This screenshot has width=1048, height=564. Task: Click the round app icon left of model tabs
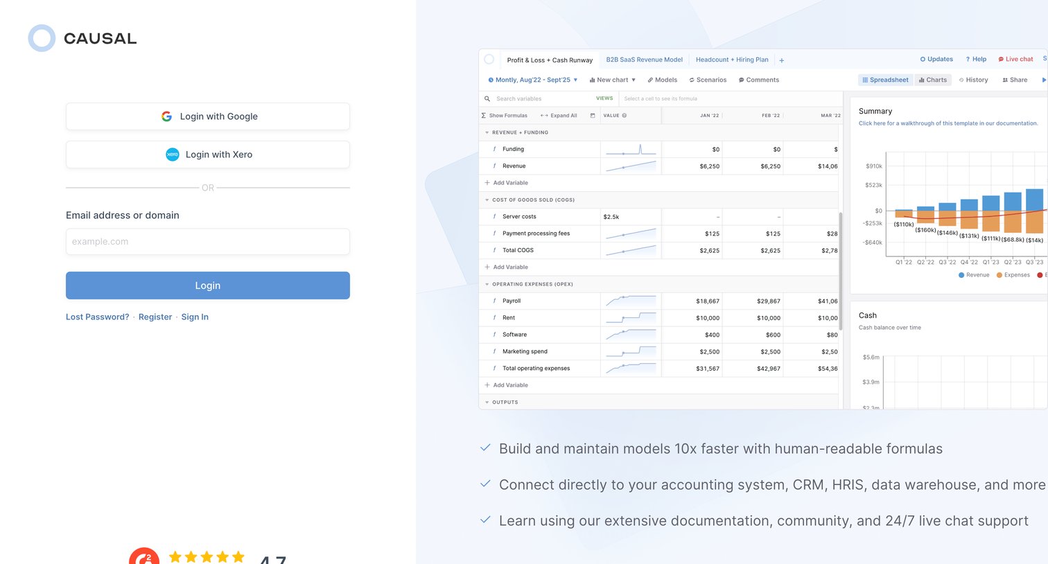tap(489, 60)
